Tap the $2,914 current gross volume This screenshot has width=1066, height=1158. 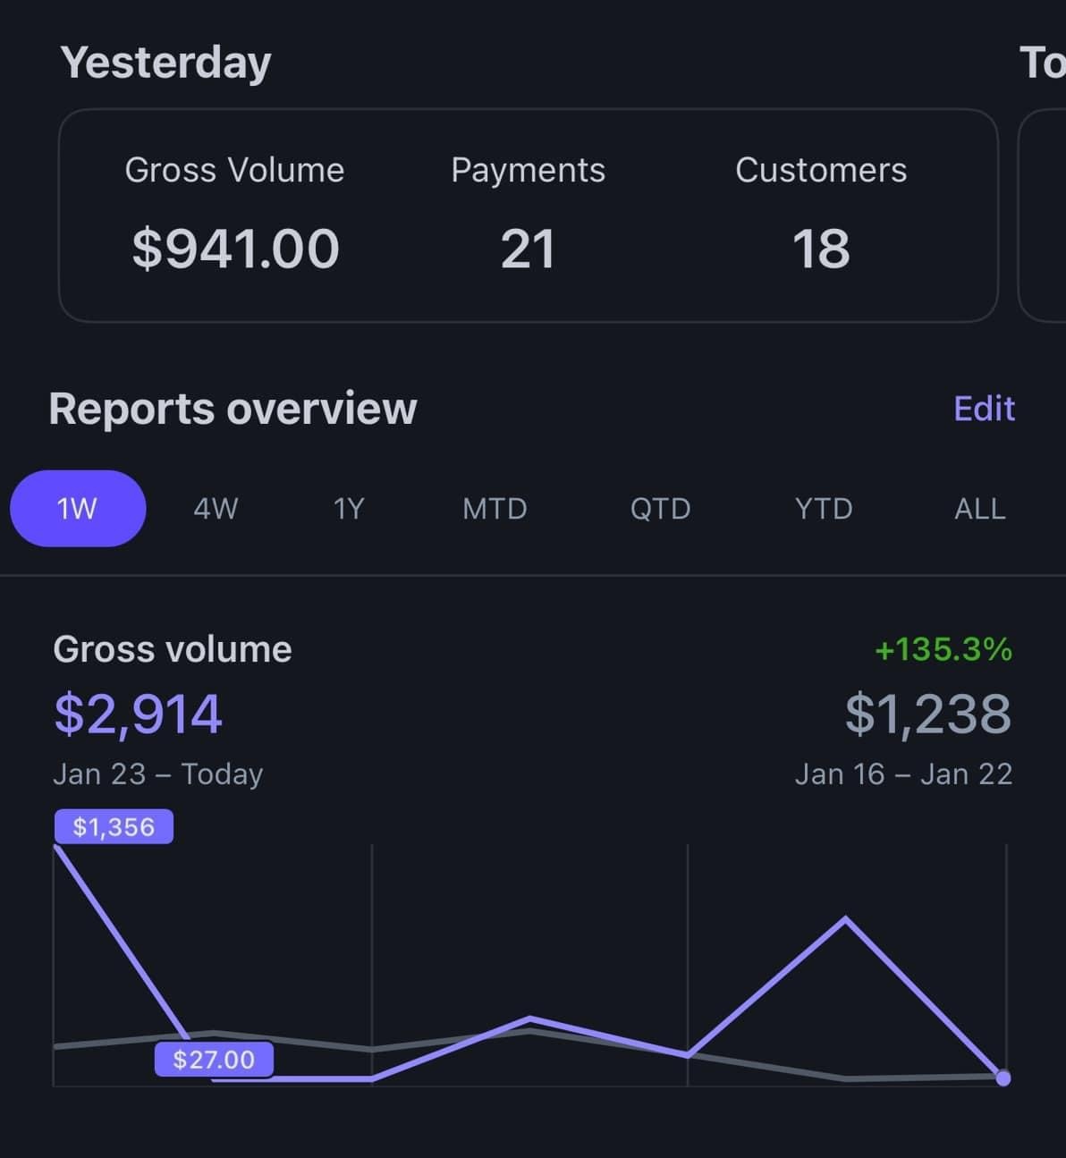click(138, 714)
